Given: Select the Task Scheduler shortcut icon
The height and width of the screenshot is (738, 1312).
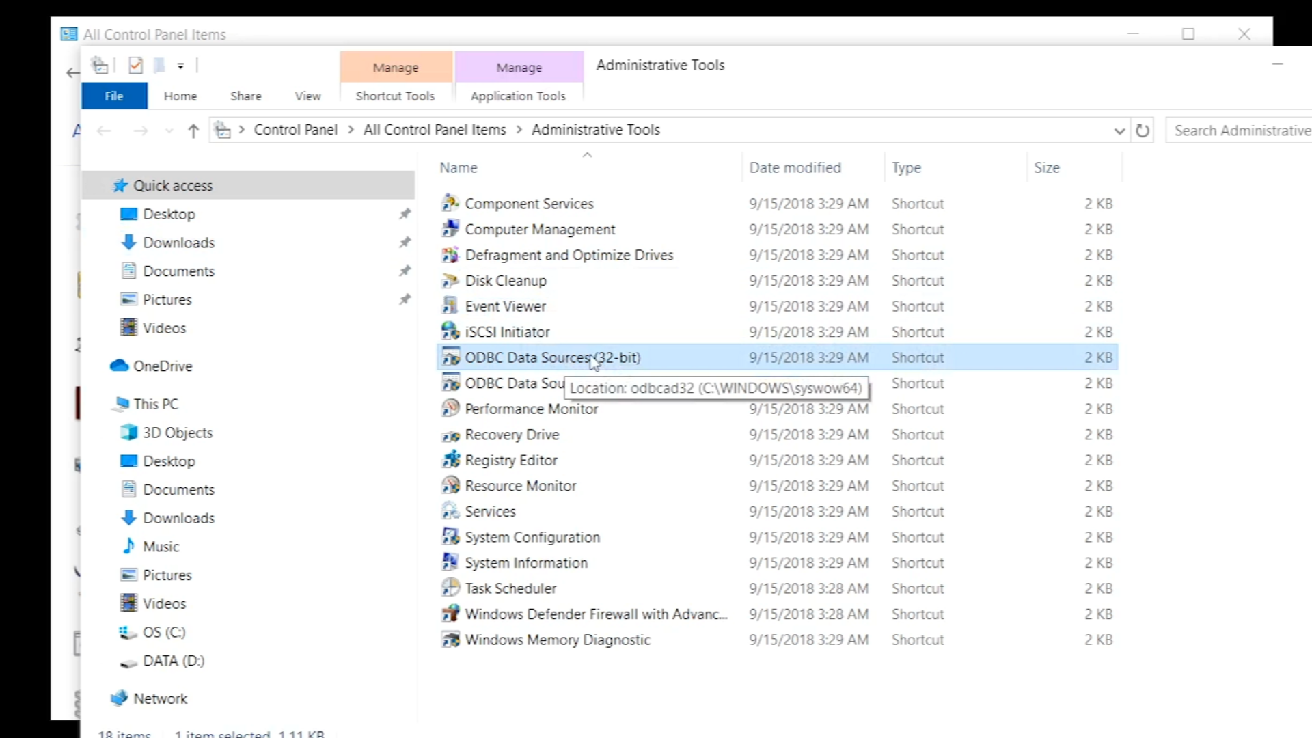Looking at the screenshot, I should [x=450, y=588].
